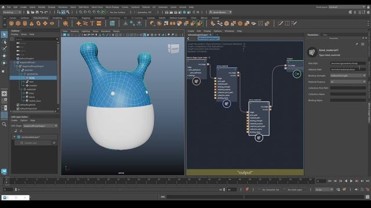Click the Symmetry Off field
The height and width of the screenshot is (208, 371).
pos(144,12)
